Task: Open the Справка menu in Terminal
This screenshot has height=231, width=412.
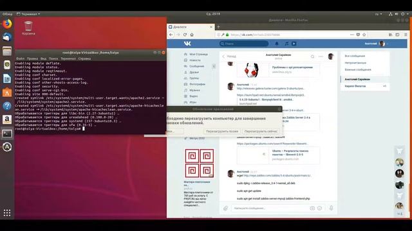Action: point(84,58)
